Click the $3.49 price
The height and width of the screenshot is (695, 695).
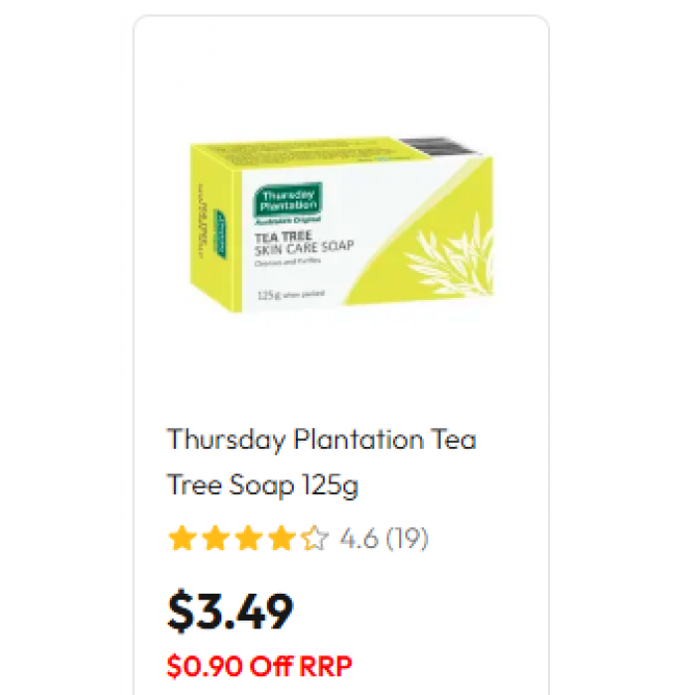tap(230, 612)
